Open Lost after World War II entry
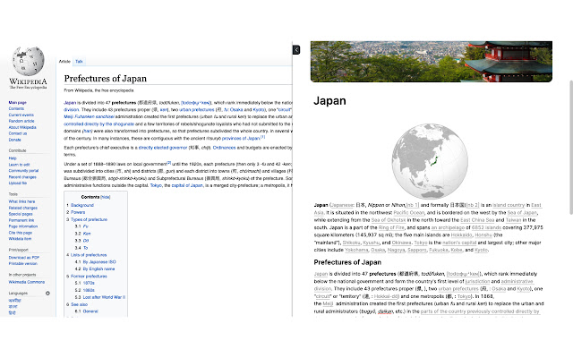573x358 pixels. click(x=104, y=297)
